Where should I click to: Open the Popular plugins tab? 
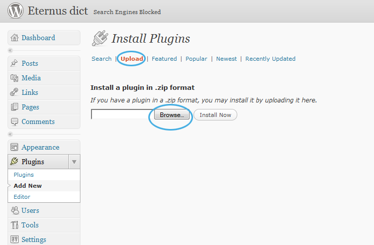point(197,59)
